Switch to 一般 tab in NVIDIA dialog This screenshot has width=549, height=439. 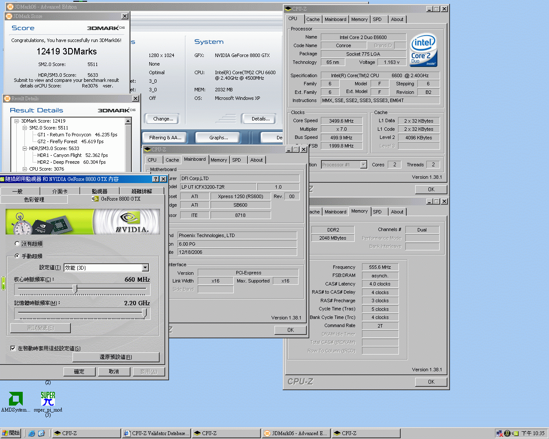[x=17, y=191]
